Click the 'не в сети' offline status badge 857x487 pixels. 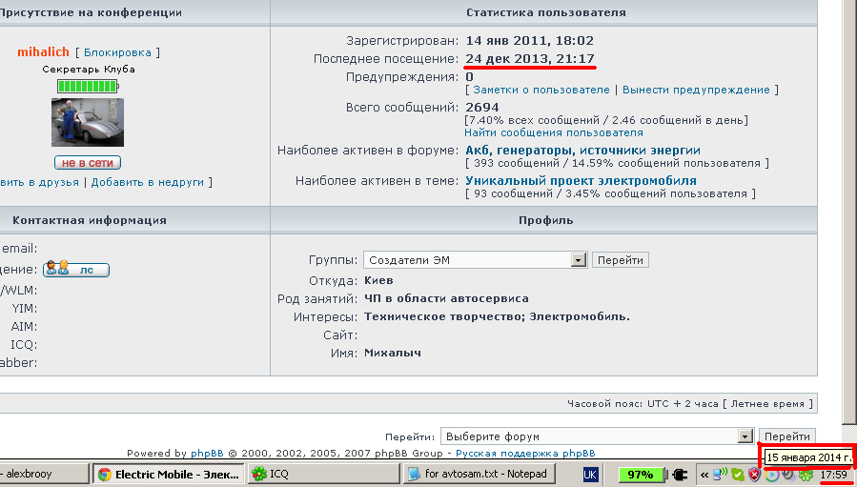pos(88,163)
